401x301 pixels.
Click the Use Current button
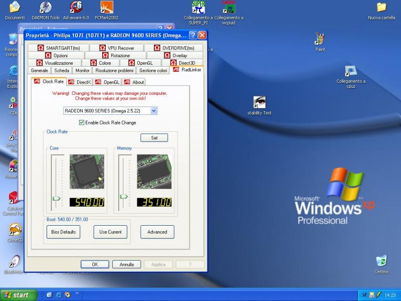coord(110,232)
